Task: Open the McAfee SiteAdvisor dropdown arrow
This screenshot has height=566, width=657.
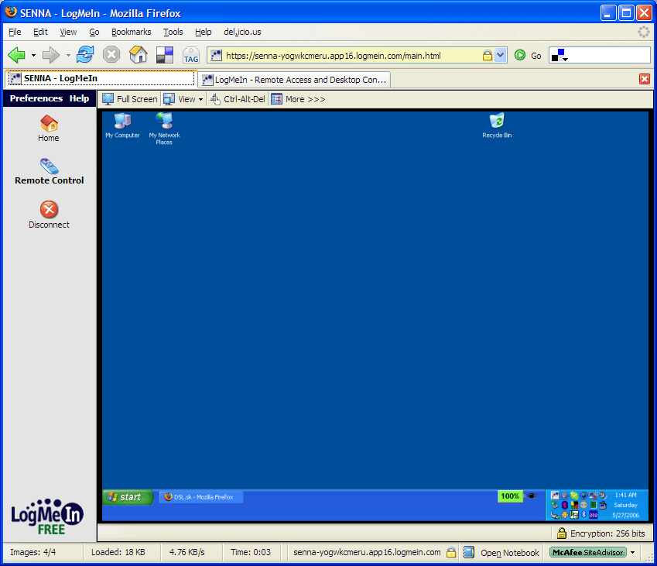Action: tap(633, 552)
